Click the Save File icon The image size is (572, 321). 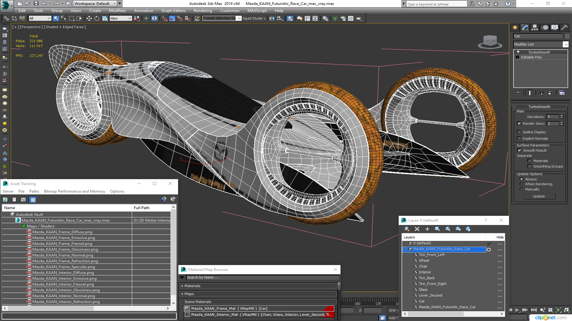(x=36, y=4)
